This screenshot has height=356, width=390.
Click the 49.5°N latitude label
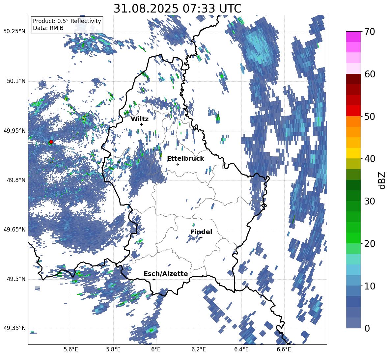(16, 279)
